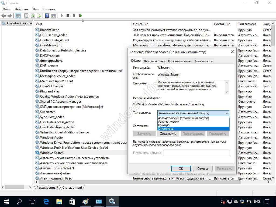
Task: Click the Stop Service toolbar icon
Action: tap(68, 16)
